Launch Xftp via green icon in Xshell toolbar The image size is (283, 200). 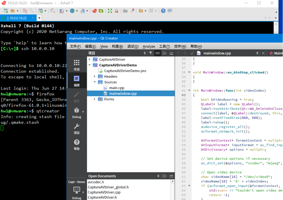click(x=101, y=11)
